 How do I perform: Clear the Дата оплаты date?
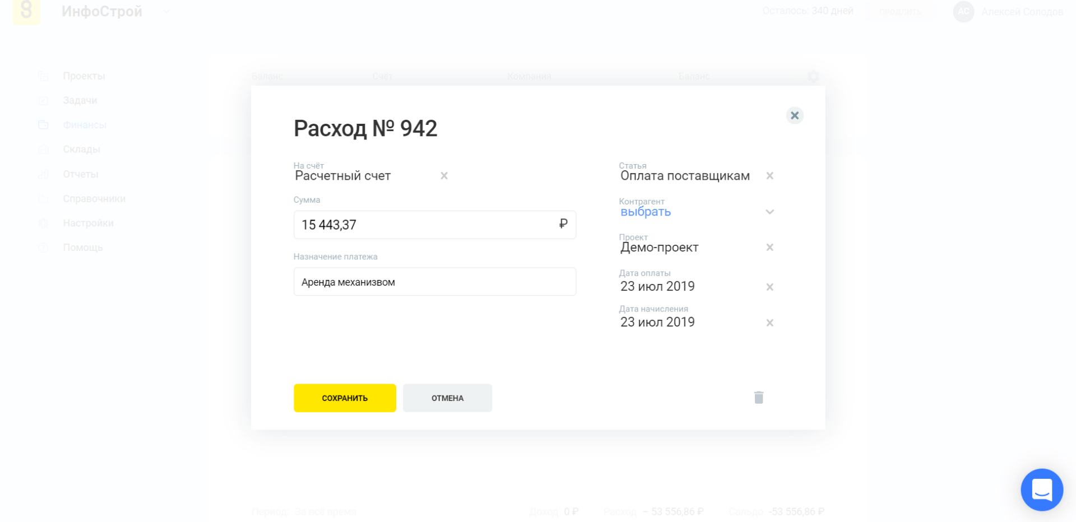[x=769, y=287]
